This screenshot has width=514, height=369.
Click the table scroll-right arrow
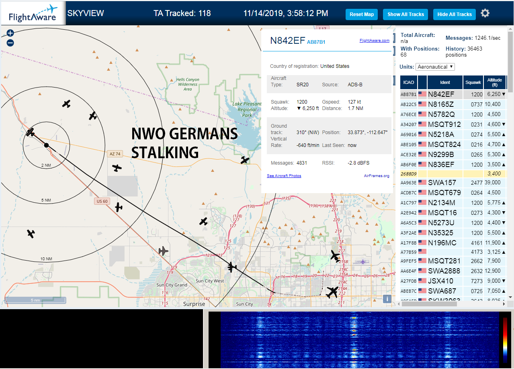[x=505, y=304]
